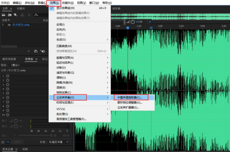Expand the 年少有为.m4a file entry

tap(3, 25)
